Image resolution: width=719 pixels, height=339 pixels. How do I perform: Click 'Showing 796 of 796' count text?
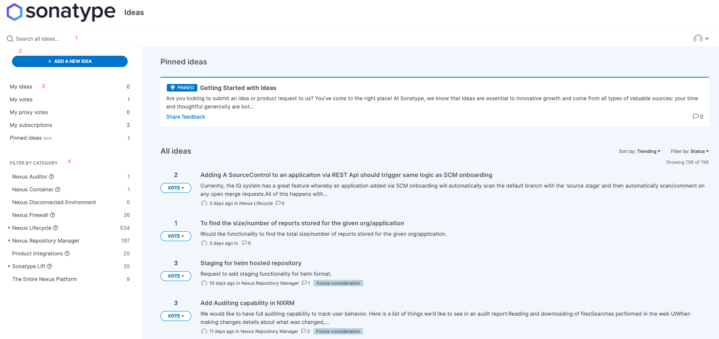click(x=687, y=162)
